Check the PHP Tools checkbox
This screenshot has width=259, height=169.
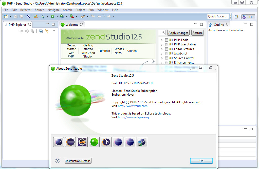pyautogui.click(x=166, y=40)
